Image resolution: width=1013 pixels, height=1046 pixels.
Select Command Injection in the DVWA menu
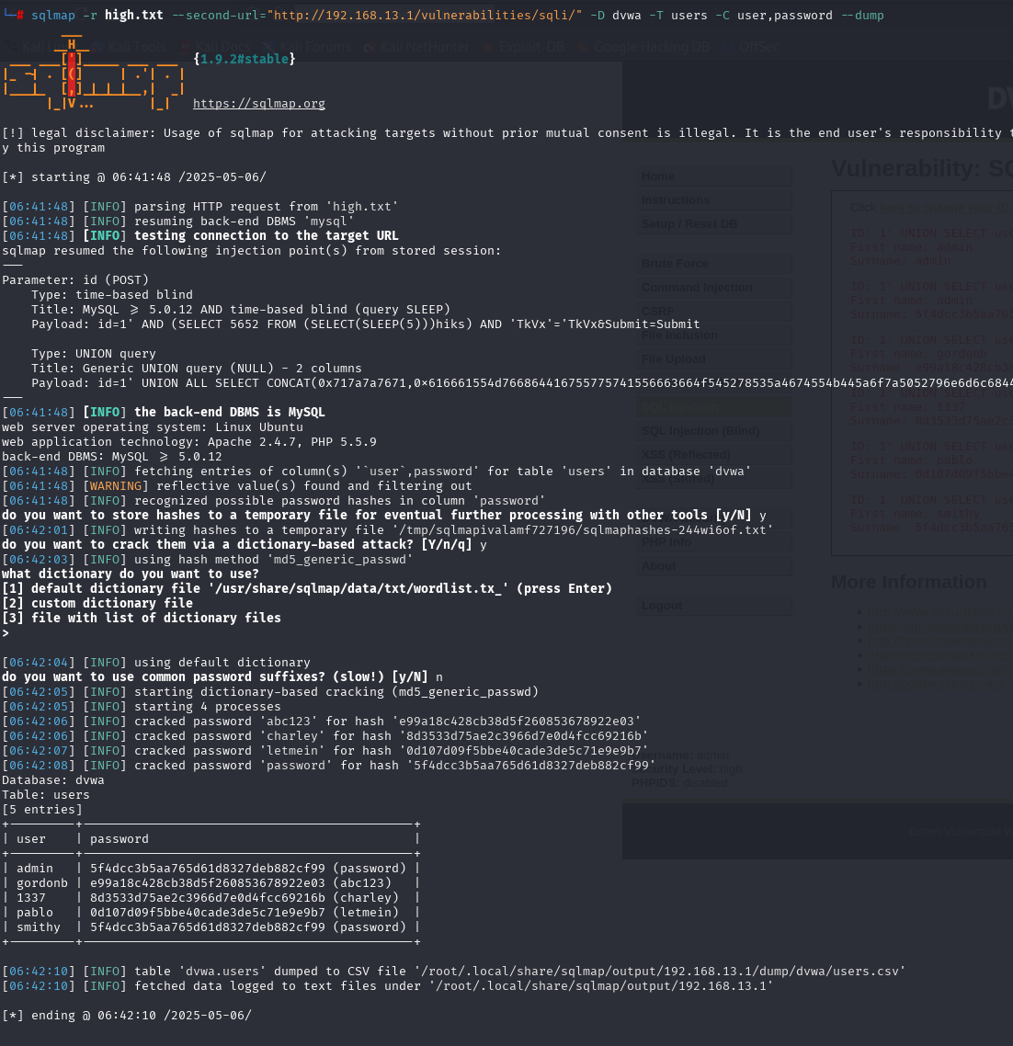click(714, 288)
